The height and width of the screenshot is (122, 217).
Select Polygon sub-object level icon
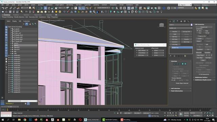tap(183, 64)
